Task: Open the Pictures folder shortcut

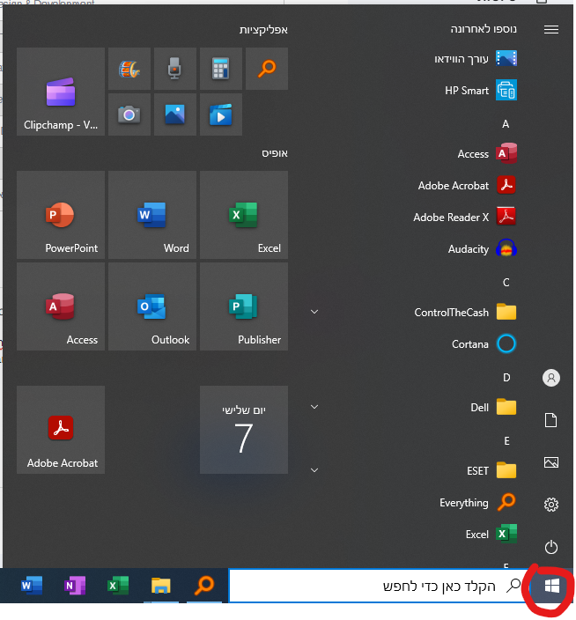Action: [x=551, y=462]
